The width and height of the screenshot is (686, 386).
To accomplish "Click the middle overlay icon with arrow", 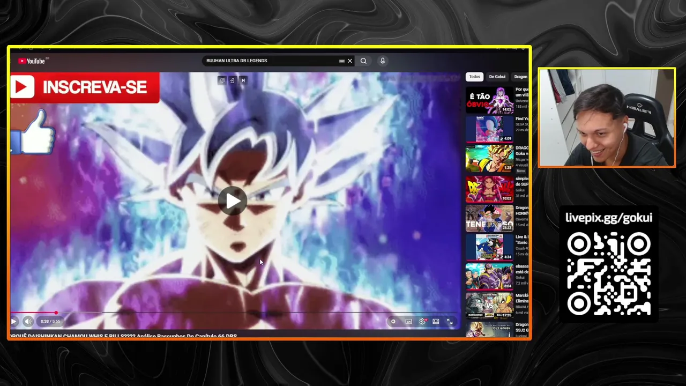I will (232, 80).
